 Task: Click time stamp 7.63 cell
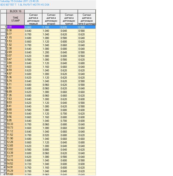[x=15, y=99]
